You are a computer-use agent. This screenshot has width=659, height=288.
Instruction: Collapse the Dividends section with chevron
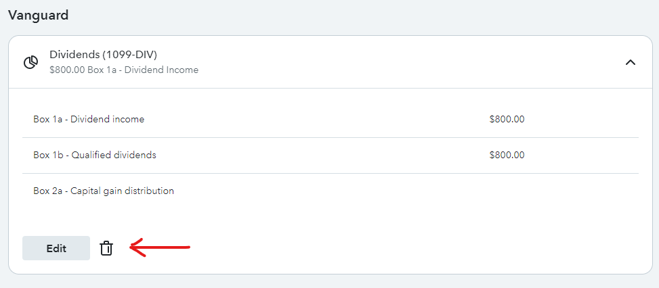(x=630, y=62)
